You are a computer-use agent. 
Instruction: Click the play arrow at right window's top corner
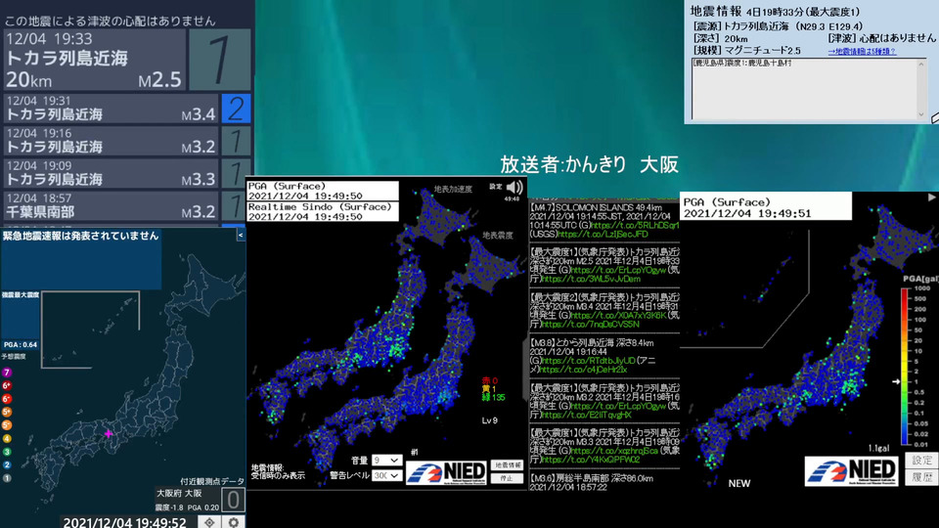pos(932,197)
